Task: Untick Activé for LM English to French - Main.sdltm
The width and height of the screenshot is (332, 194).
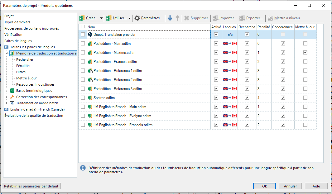Action: [216, 107]
